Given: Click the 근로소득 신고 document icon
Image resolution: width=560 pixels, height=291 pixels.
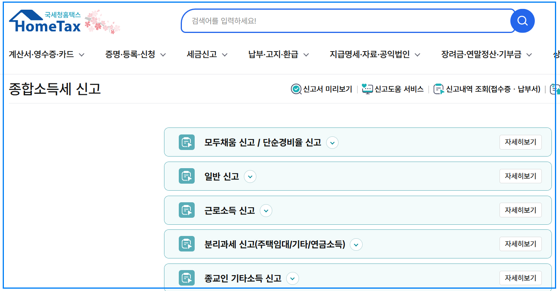Looking at the screenshot, I should tap(187, 210).
